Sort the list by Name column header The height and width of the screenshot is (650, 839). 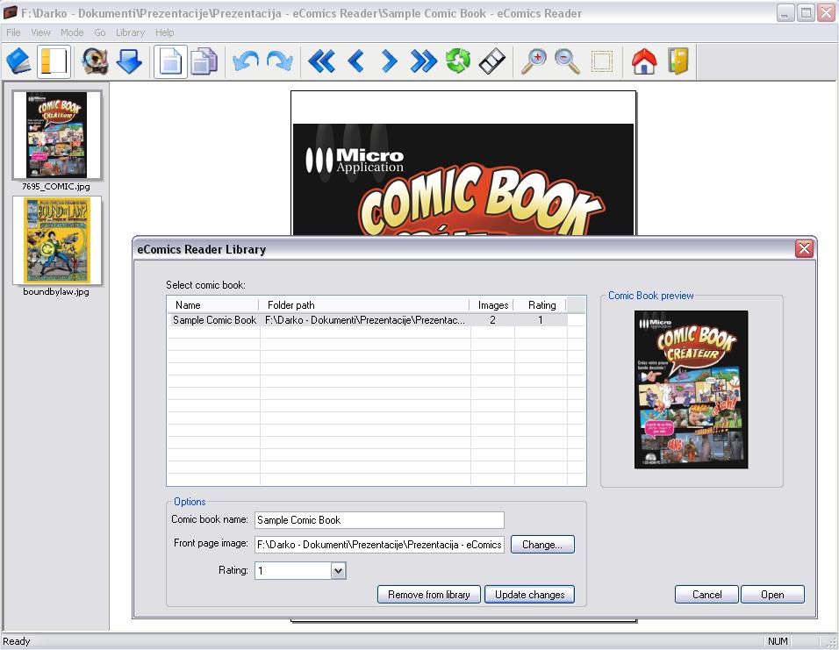pyautogui.click(x=213, y=305)
